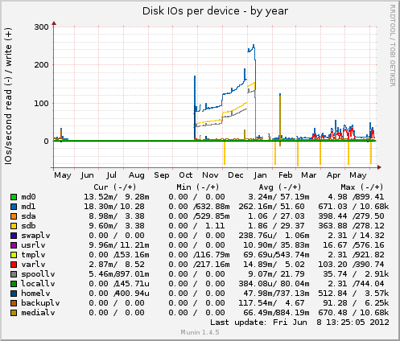Click the blue md1 peak in January
Image resolution: width=400 pixels, height=341 pixels.
tap(254, 47)
